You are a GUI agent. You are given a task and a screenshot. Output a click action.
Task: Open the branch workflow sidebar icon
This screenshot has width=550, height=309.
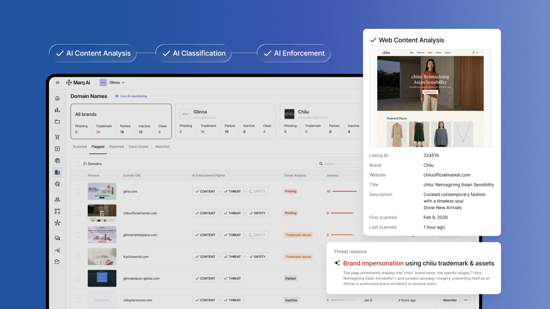point(57,211)
